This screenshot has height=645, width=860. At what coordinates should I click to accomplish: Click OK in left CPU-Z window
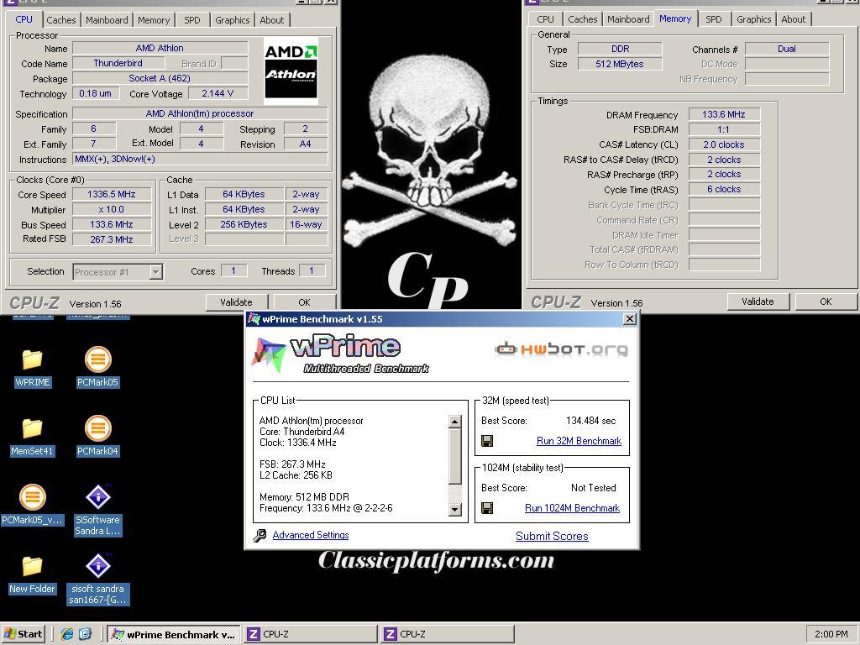click(x=304, y=302)
